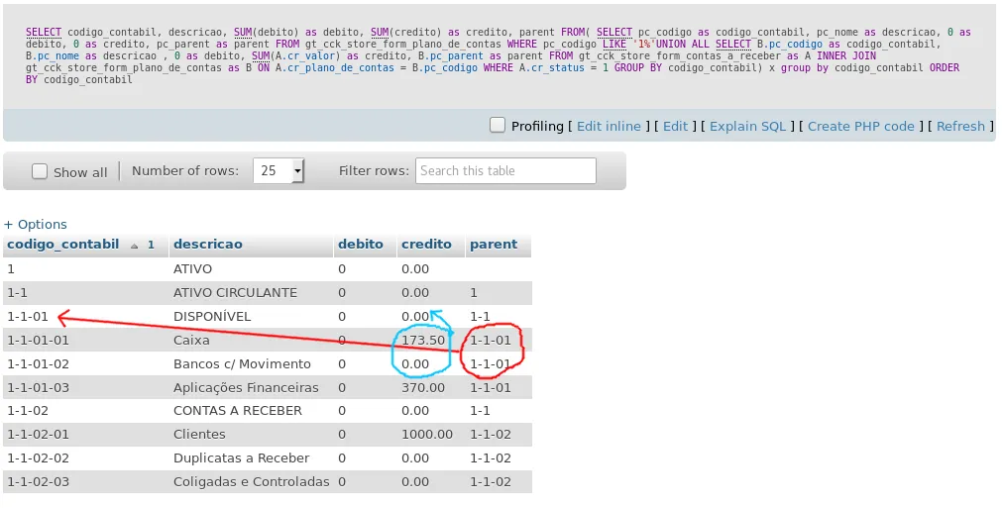Sort by the parent column header
Viewport: 1002px width, 508px height.
(x=493, y=245)
